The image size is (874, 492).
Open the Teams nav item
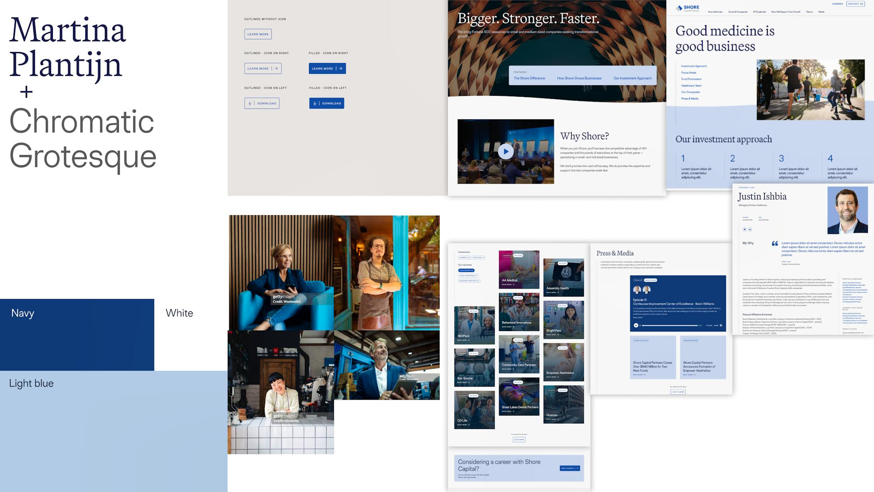pyautogui.click(x=809, y=12)
